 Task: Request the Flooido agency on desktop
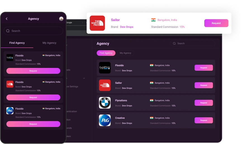coord(204,68)
